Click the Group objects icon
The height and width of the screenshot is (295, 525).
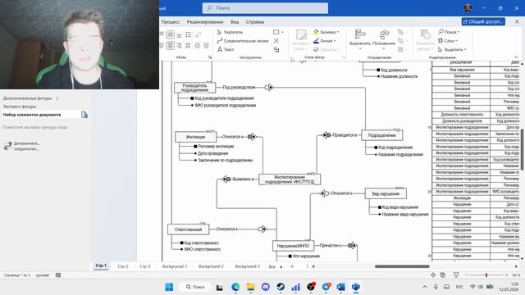point(401,49)
